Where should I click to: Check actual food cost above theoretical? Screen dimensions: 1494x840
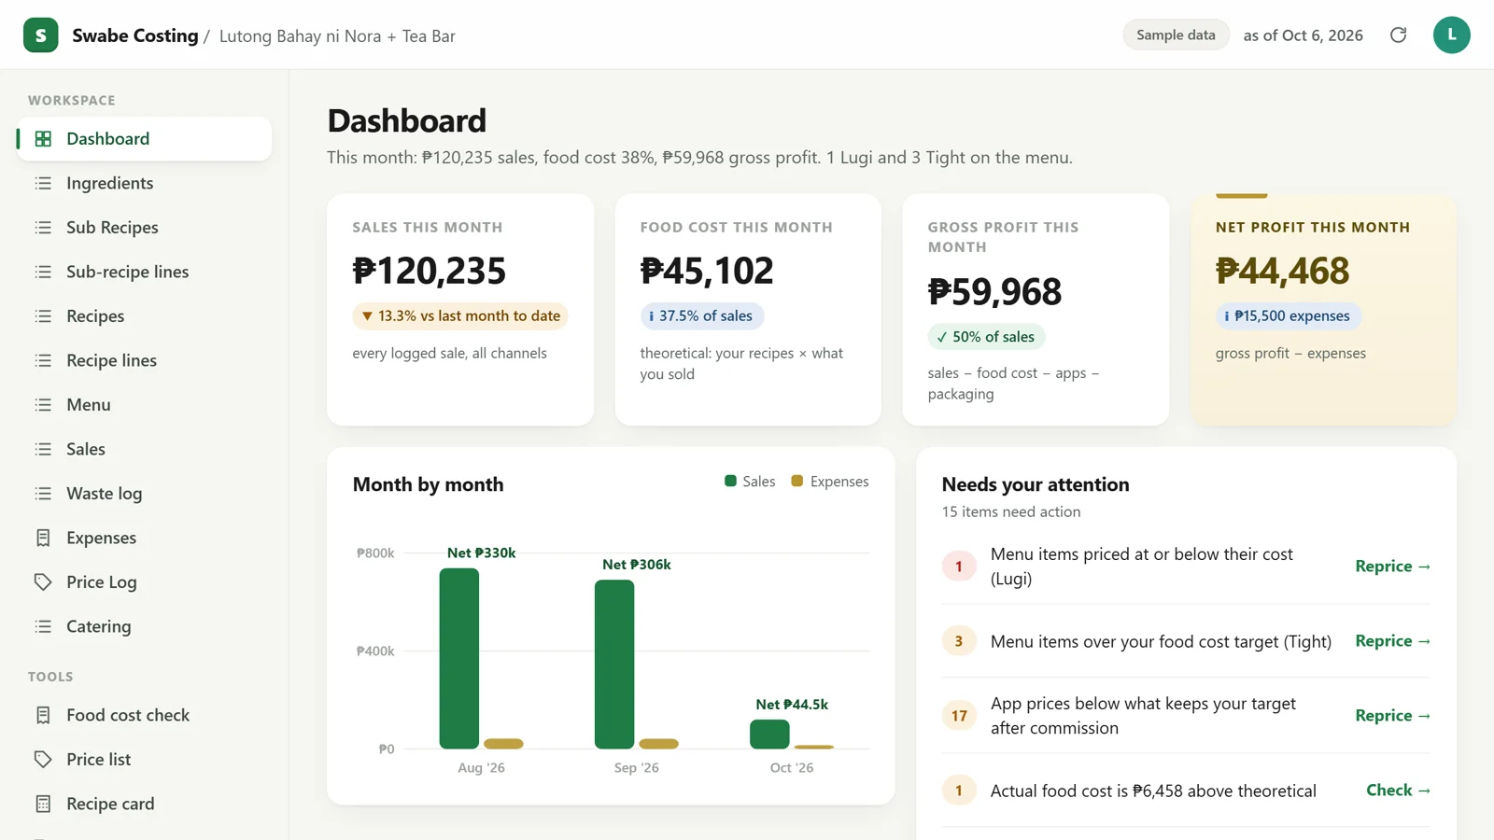(x=1398, y=791)
